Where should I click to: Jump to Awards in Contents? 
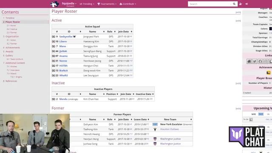pos(9,51)
